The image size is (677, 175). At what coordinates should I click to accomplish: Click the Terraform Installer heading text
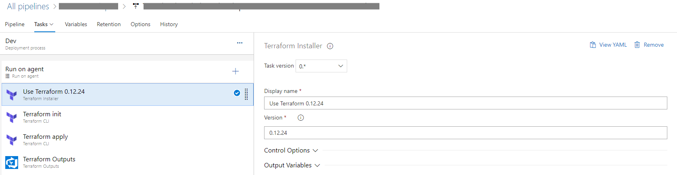click(x=293, y=46)
